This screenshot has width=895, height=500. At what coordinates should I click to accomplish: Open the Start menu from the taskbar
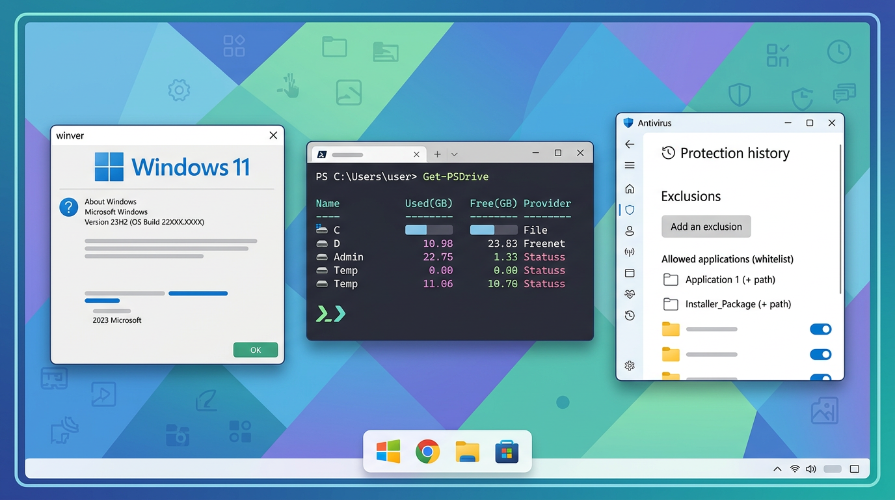(388, 451)
